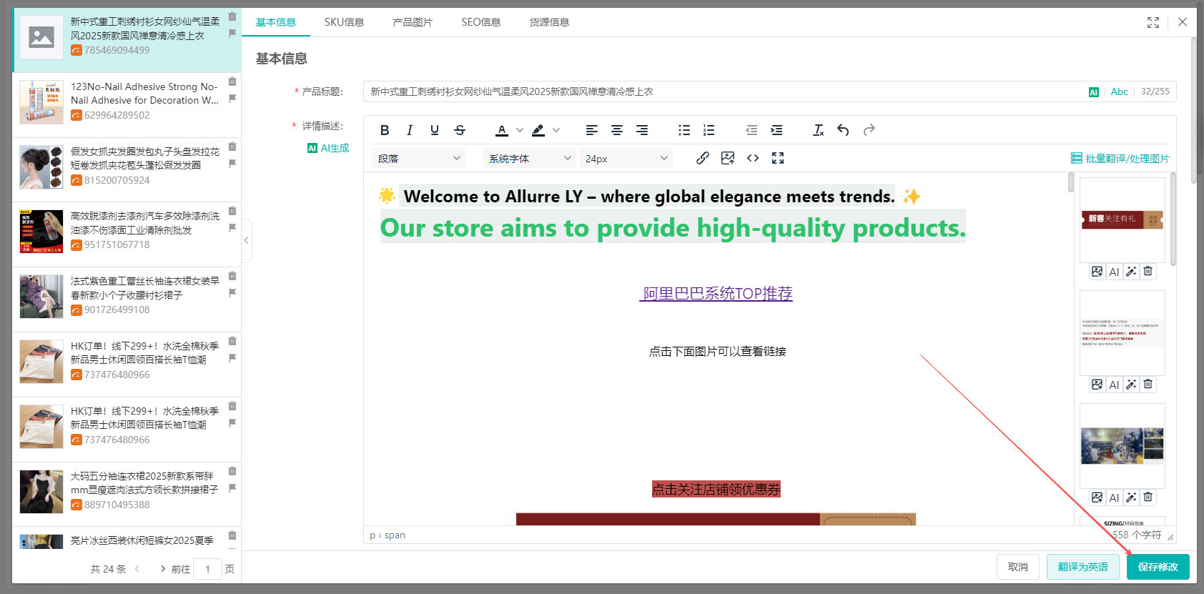Apply strikethrough formatting
1204x594 pixels.
pos(460,130)
